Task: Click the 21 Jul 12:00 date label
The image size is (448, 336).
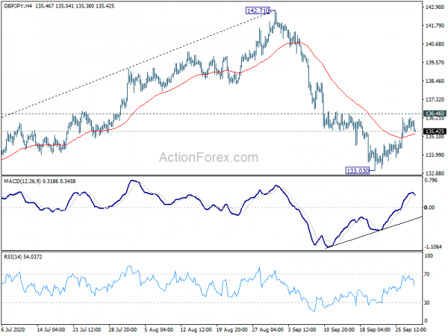Action: coord(87,329)
